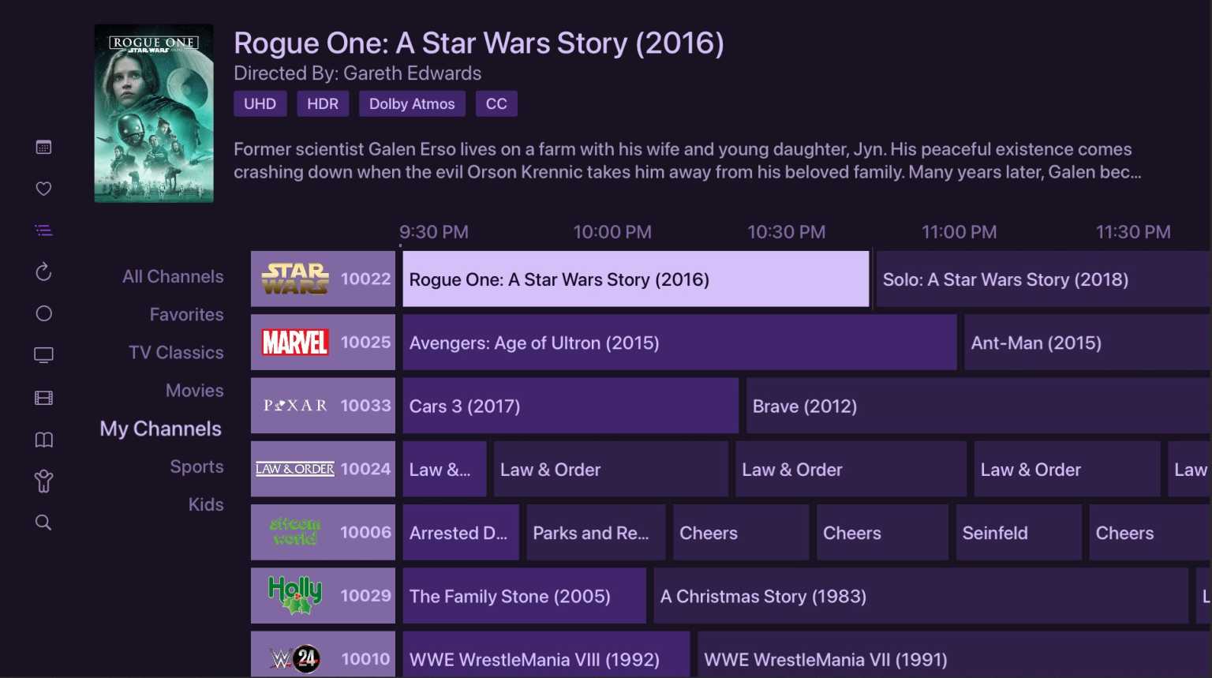Select the Seinfeld program block
Image resolution: width=1212 pixels, height=678 pixels.
point(1019,532)
